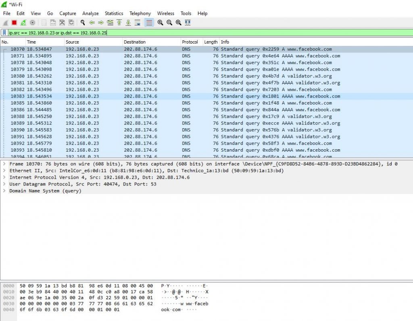Image resolution: width=413 pixels, height=321 pixels.
Task: Click the resize columns icon
Action: [188, 23]
